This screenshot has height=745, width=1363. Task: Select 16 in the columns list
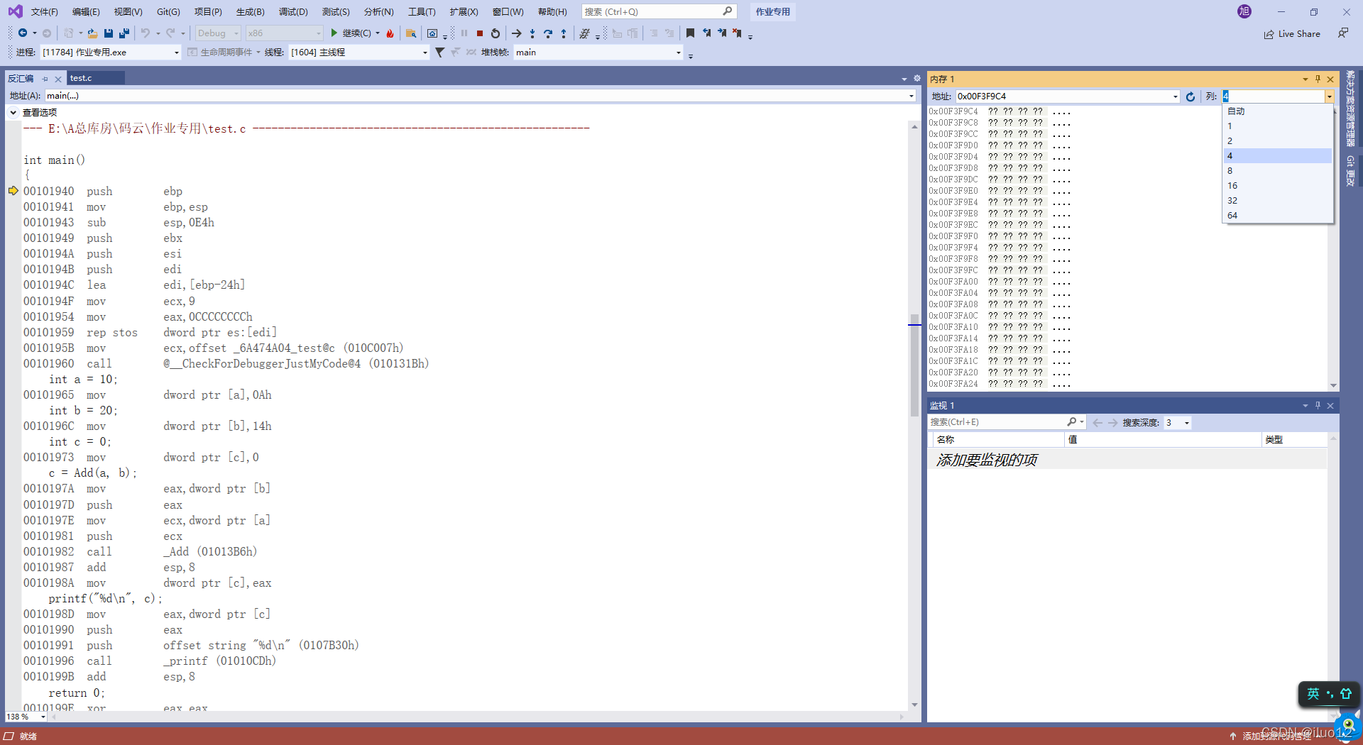pyautogui.click(x=1276, y=186)
